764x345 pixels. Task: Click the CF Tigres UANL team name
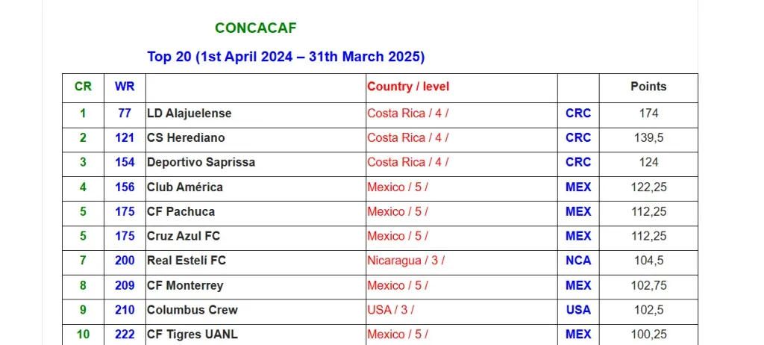[192, 335]
